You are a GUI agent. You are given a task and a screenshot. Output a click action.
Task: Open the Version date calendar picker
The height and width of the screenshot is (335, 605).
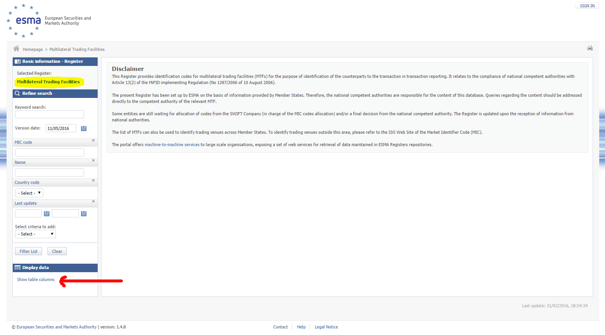tap(84, 128)
